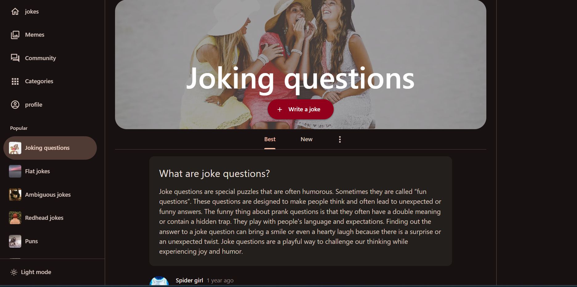Switch to the New tab
This screenshot has height=287, width=577.
(307, 139)
